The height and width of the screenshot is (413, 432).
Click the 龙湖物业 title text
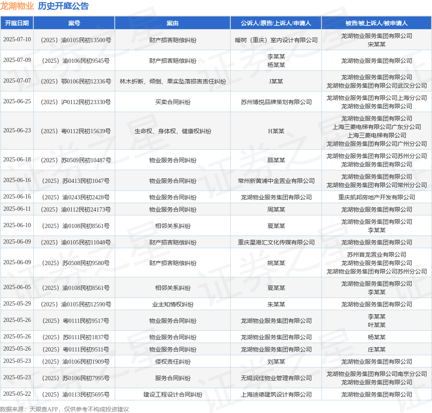pos(17,6)
